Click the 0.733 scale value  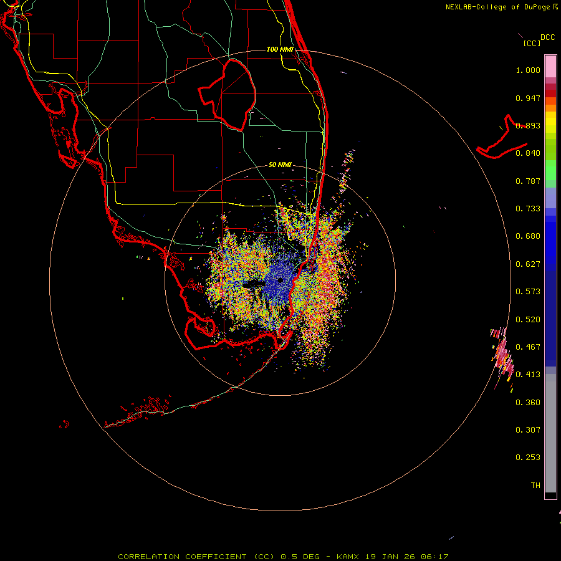tap(528, 209)
